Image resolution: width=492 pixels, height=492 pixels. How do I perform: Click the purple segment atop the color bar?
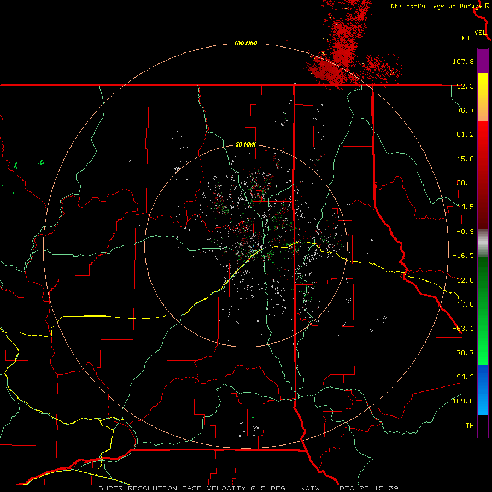tap(483, 61)
